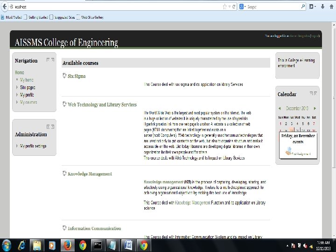Image resolution: width=336 pixels, height=252 pixels.
Task: Click the taskbar clock showing date
Action: tap(323, 246)
